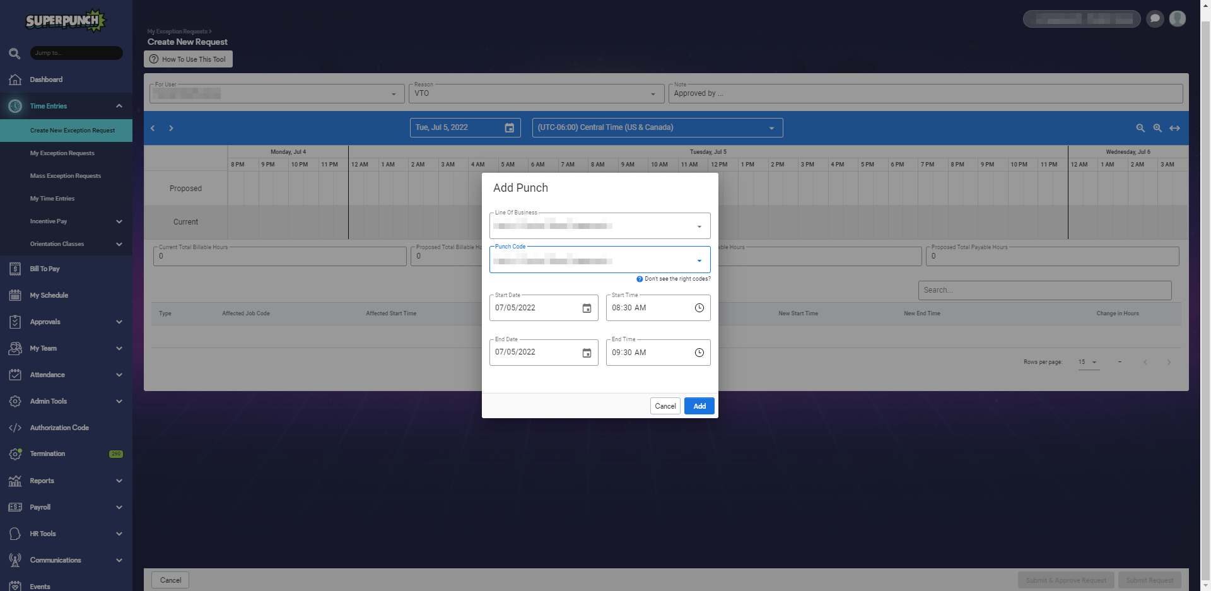Click the Add button in dialog
Image resolution: width=1211 pixels, height=591 pixels.
pos(699,406)
